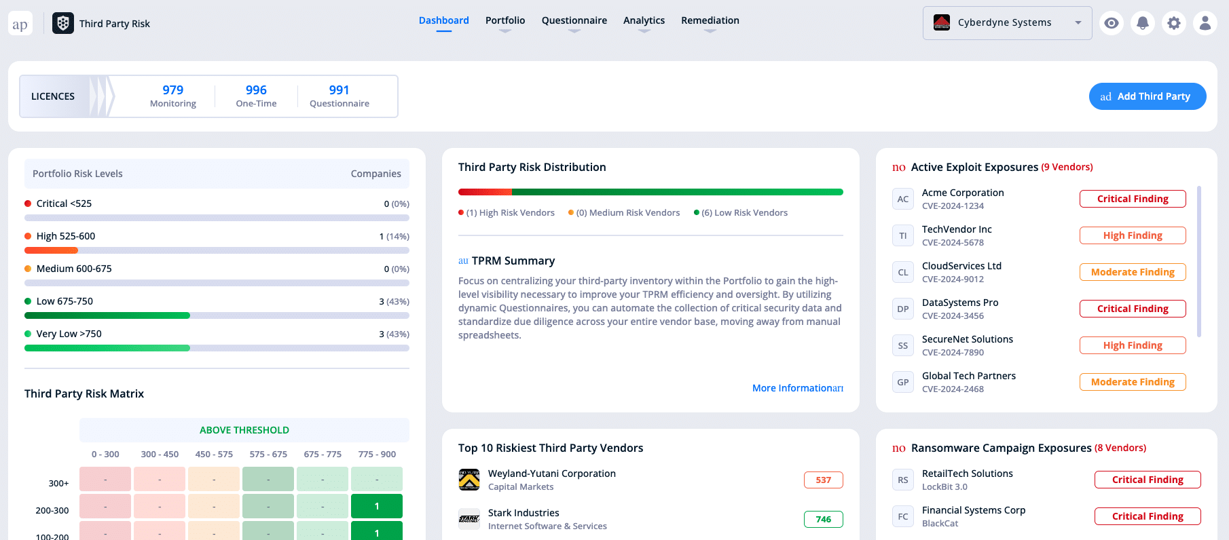The image size is (1229, 540).
Task: Click Moderate Finding for CloudServices Ltd
Action: pyautogui.click(x=1133, y=272)
